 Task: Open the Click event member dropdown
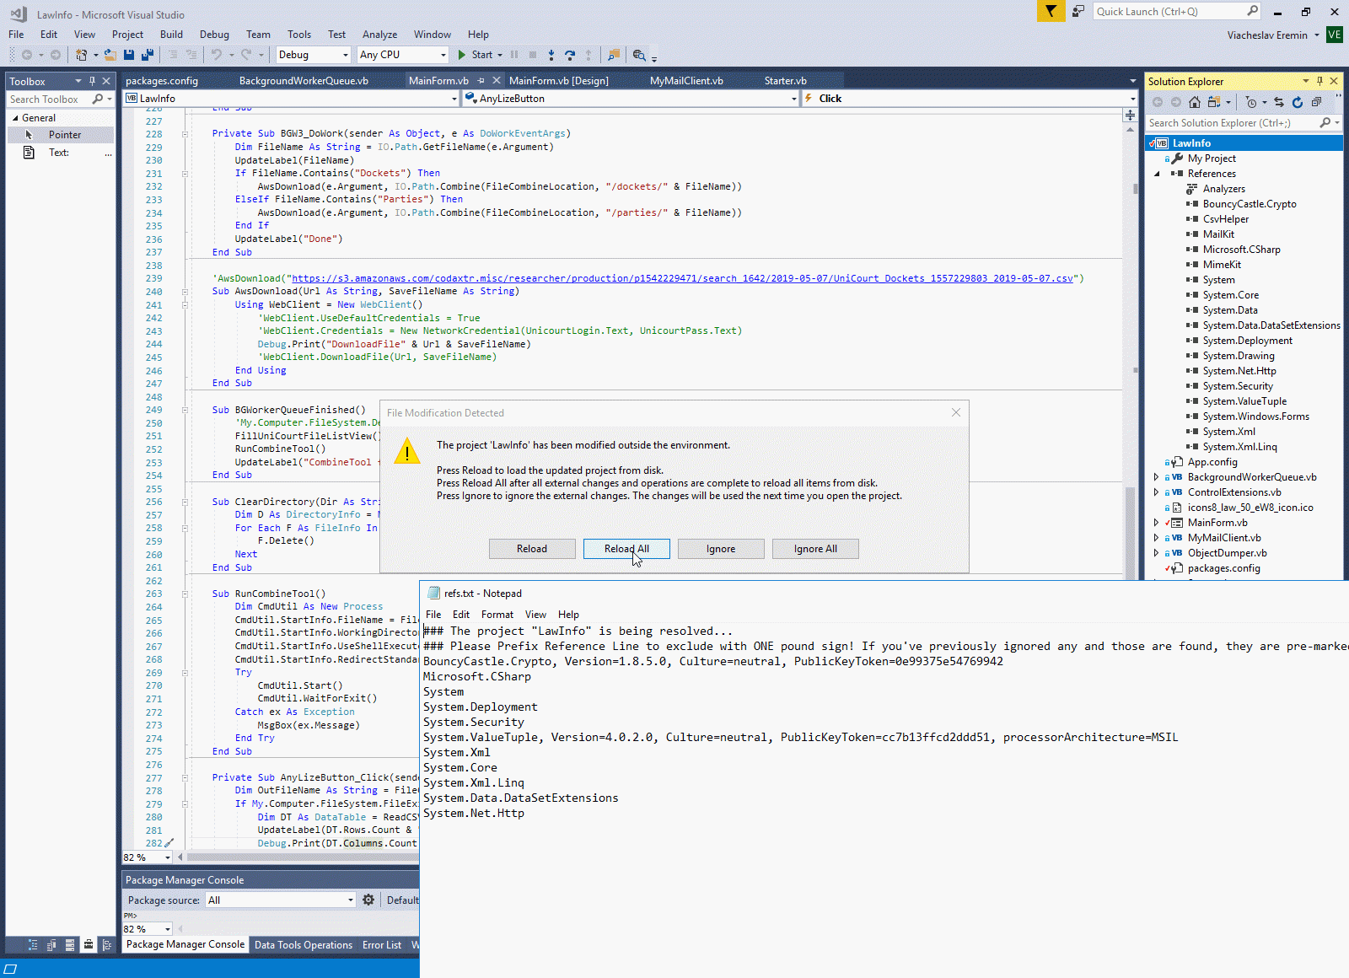click(970, 99)
